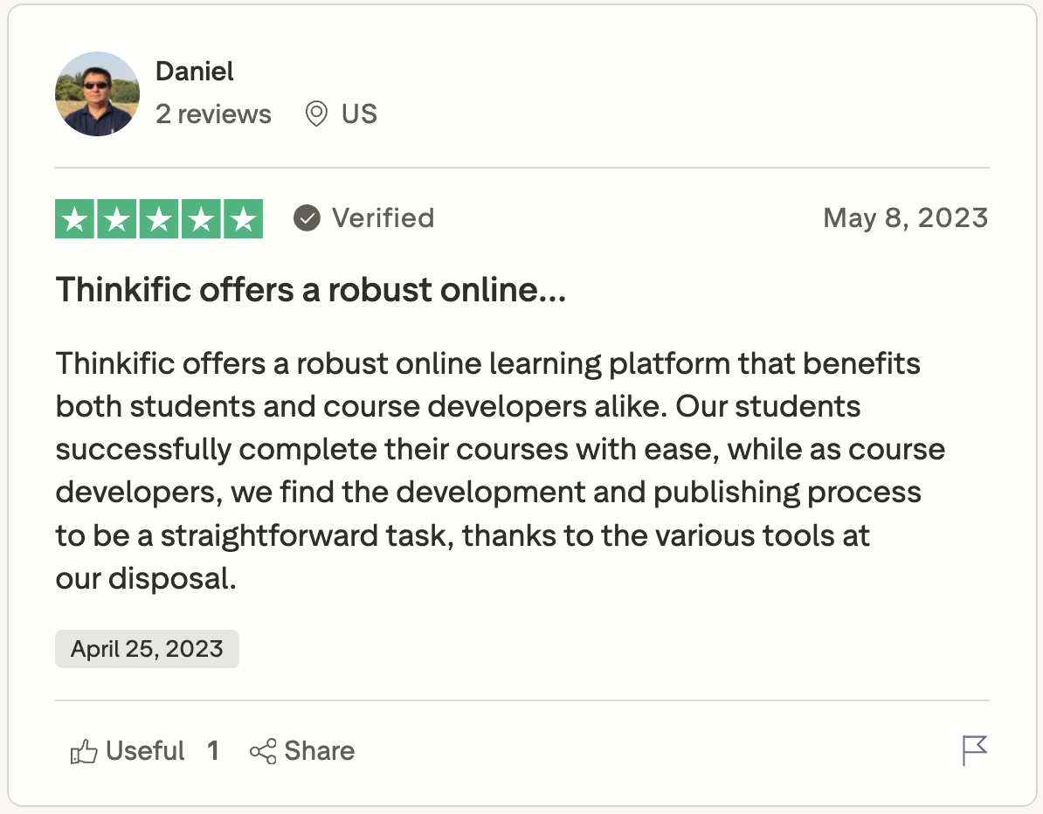
Task: Click the Verified checkmark badge icon
Action: pyautogui.click(x=306, y=218)
